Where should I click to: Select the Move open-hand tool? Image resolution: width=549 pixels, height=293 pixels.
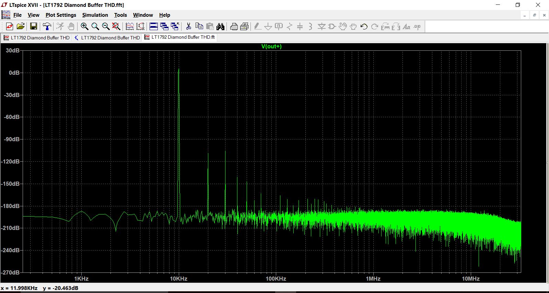click(343, 26)
